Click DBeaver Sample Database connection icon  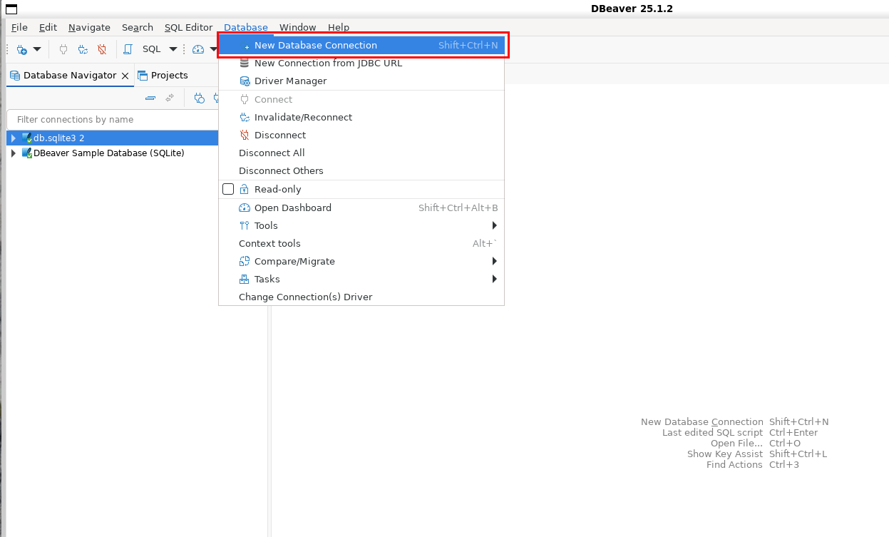[x=27, y=153]
